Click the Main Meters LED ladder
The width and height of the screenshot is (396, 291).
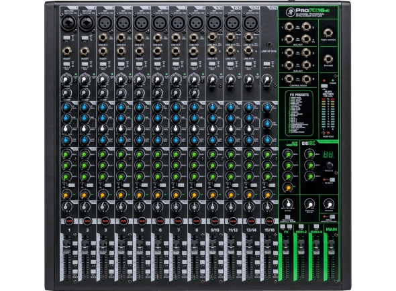[x=328, y=113]
